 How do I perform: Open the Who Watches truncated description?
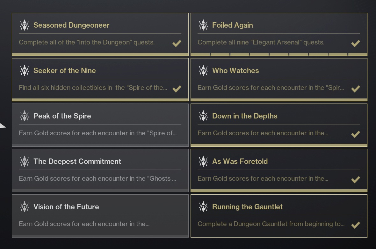point(271,88)
